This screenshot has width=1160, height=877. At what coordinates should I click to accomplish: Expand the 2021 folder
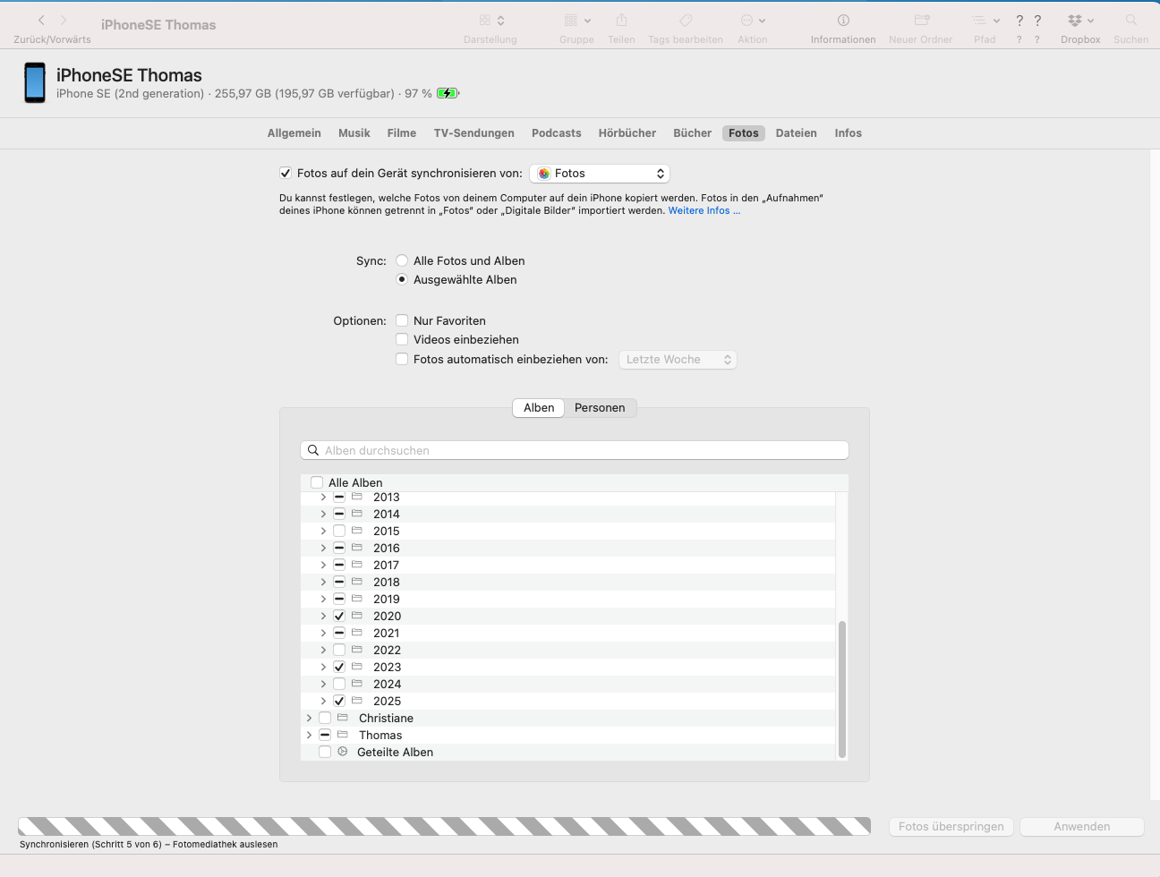pyautogui.click(x=323, y=633)
